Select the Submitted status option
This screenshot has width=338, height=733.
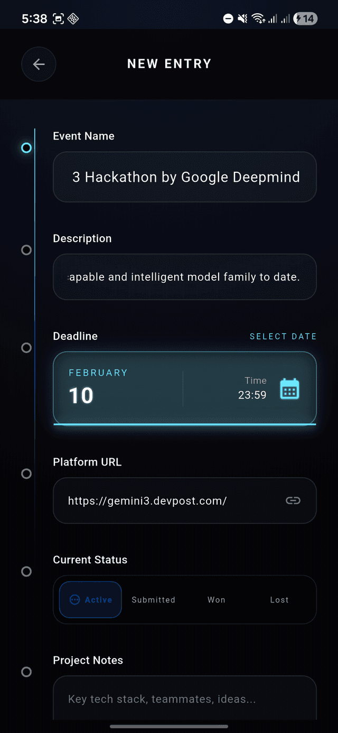153,600
